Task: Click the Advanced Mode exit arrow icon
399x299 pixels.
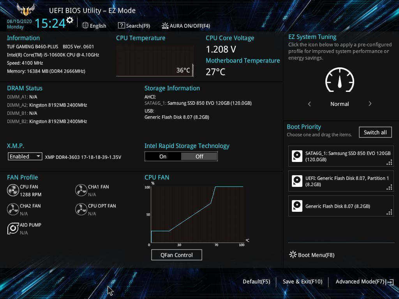Action: click(x=390, y=282)
